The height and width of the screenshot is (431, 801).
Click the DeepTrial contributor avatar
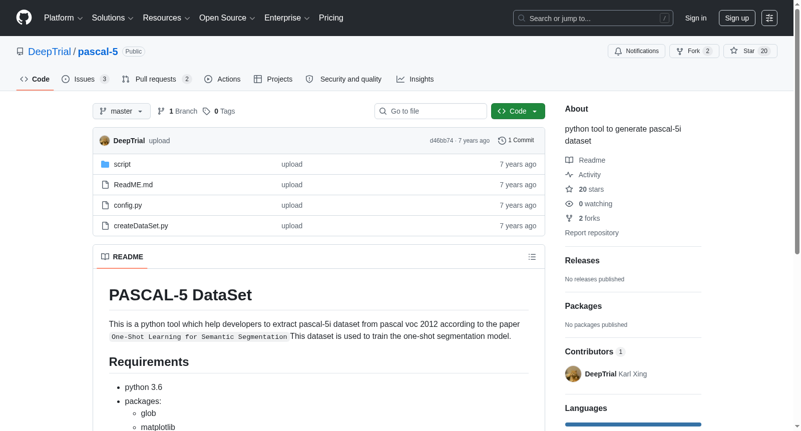coord(573,374)
